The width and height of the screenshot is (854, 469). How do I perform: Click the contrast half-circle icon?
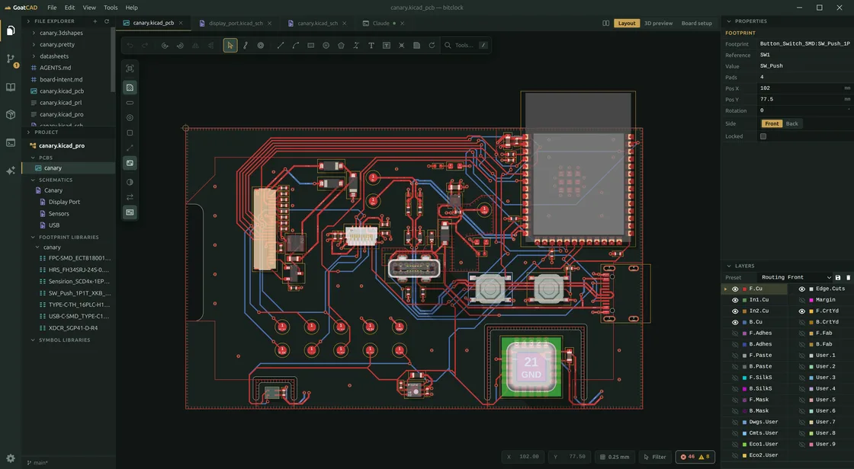tap(130, 182)
